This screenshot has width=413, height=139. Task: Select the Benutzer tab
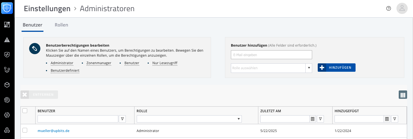33,25
